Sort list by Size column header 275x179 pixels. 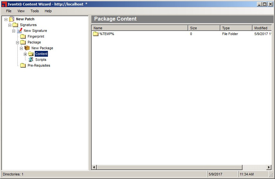[x=204, y=28]
